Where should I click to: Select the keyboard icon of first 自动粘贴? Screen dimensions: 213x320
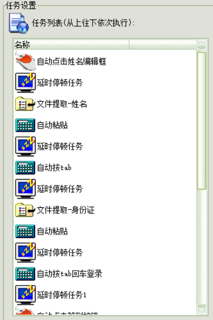point(25,125)
